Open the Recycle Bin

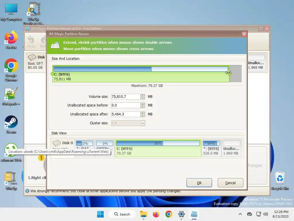[x=280, y=181]
